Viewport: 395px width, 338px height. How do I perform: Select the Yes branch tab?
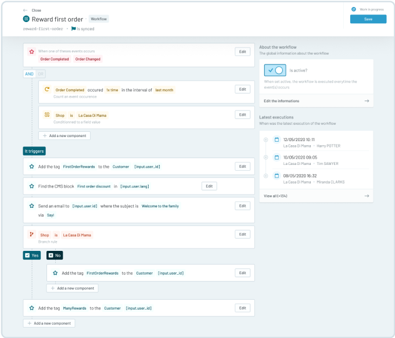(32, 255)
